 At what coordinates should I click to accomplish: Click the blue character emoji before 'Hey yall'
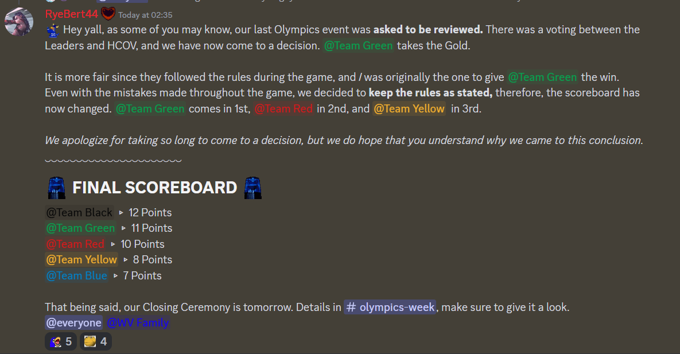click(52, 30)
